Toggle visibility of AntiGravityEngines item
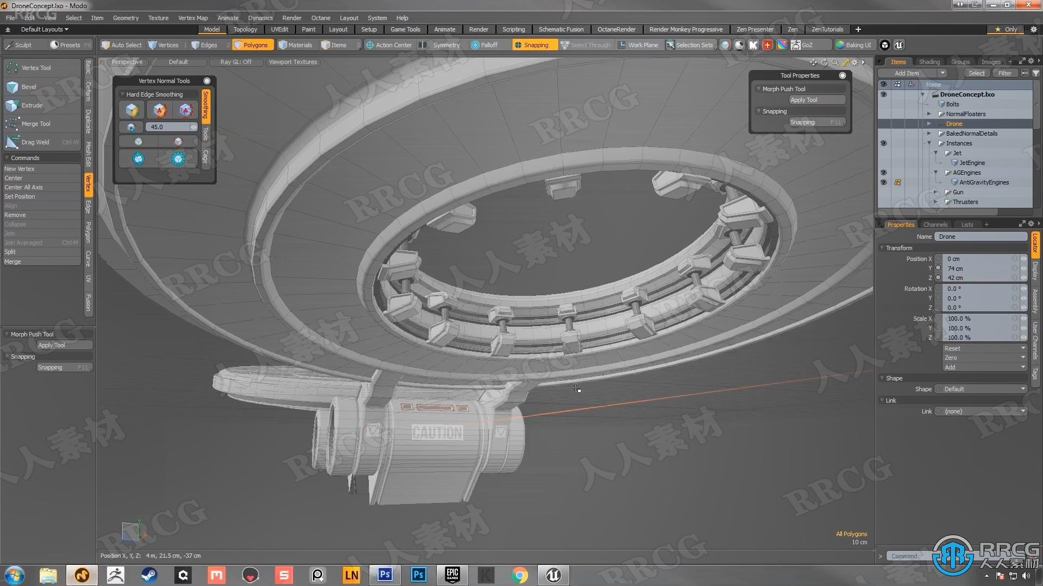This screenshot has width=1043, height=586. (x=883, y=182)
